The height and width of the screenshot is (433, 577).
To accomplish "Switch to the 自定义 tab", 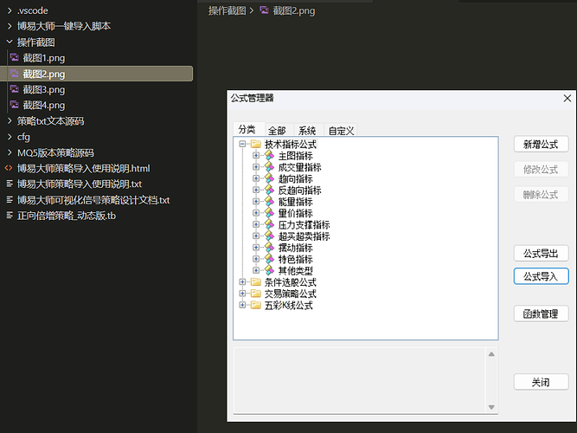I will click(341, 131).
